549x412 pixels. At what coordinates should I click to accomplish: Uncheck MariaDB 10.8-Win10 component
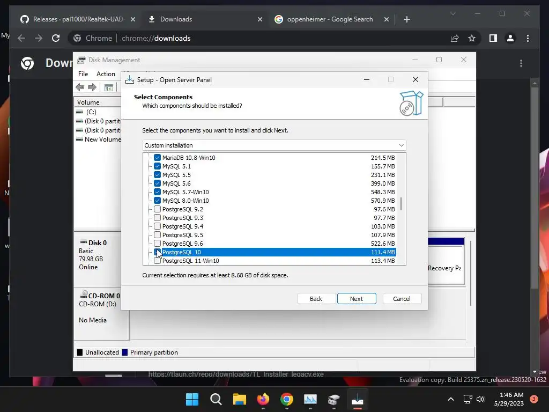pyautogui.click(x=157, y=158)
